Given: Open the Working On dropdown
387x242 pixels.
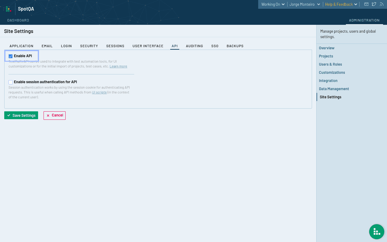Looking at the screenshot, I should (272, 4).
